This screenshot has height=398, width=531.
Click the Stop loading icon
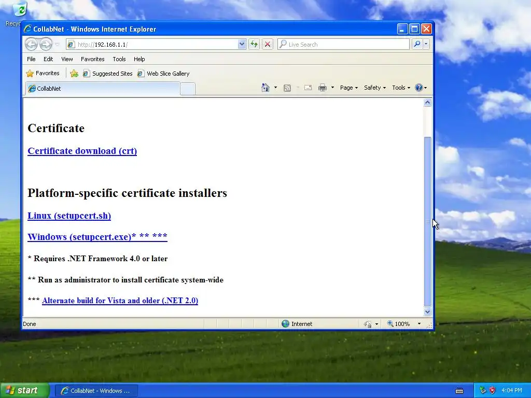coord(268,45)
